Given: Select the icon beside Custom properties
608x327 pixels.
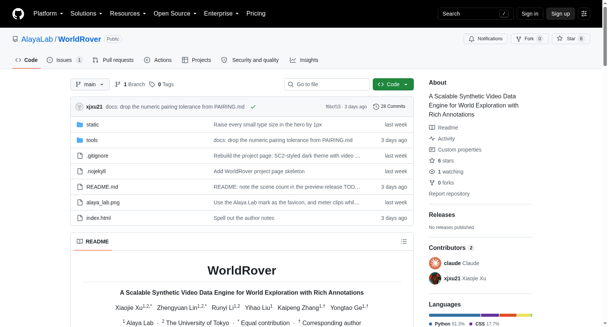Looking at the screenshot, I should pyautogui.click(x=432, y=150).
